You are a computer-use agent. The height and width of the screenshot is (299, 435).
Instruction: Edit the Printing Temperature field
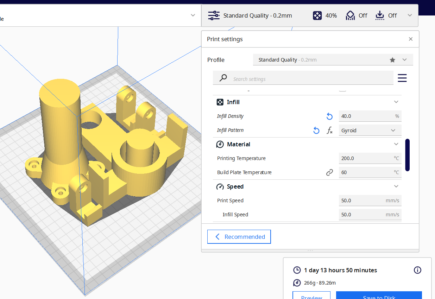point(370,158)
